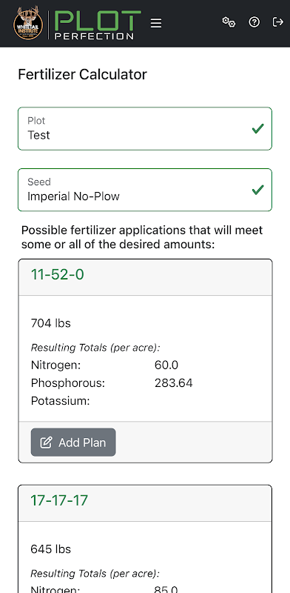290x593 pixels.
Task: Click the pencil icon on Add Plan
Action: coord(46,443)
